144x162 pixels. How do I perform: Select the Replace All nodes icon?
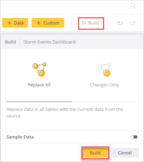pos(39,69)
